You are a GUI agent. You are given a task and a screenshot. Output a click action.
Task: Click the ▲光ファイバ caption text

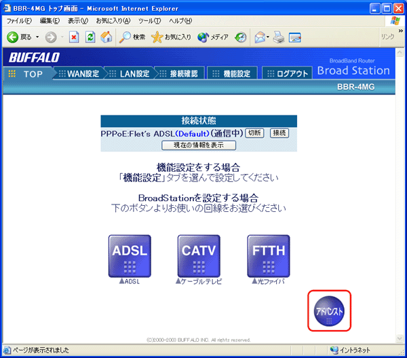[x=269, y=281]
